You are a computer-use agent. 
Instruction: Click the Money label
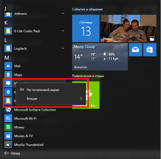point(19,127)
